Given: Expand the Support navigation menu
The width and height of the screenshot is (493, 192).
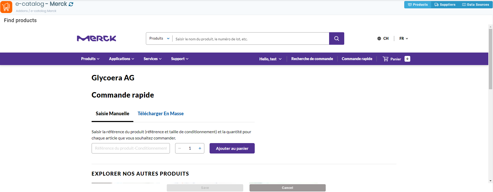Looking at the screenshot, I should (x=180, y=59).
